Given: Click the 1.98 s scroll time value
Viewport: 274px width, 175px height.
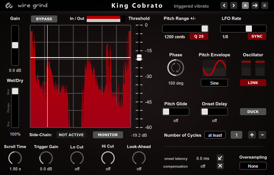Looking at the screenshot, I should [15, 169].
